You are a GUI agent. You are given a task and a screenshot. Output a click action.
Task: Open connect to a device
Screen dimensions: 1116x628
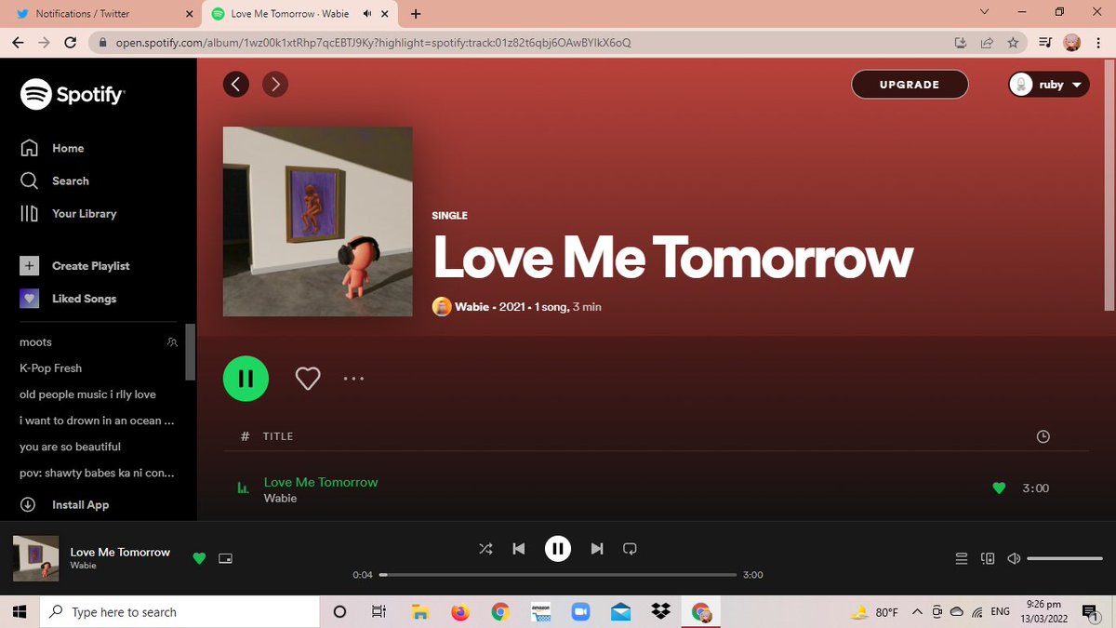point(989,559)
